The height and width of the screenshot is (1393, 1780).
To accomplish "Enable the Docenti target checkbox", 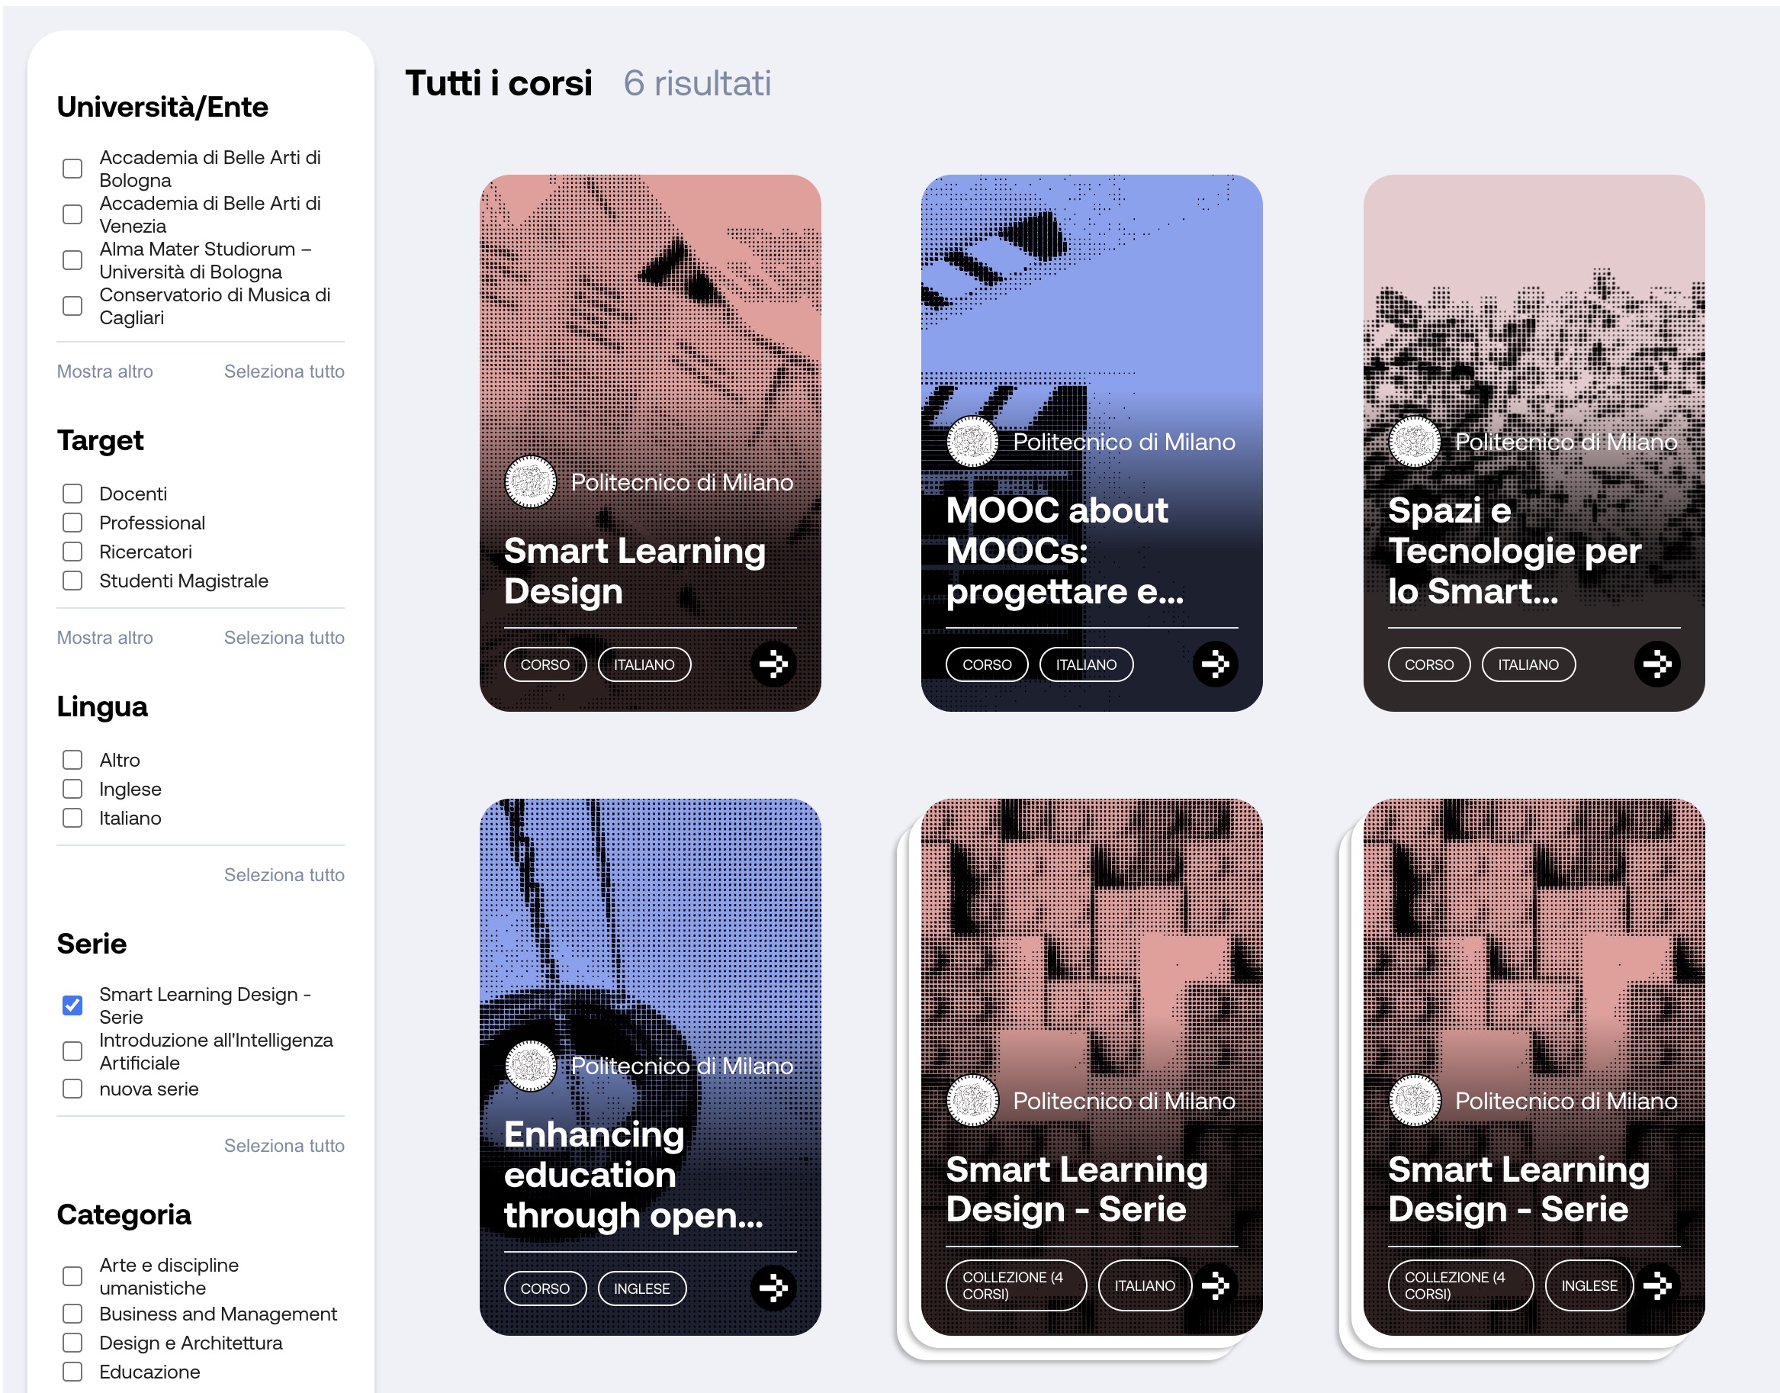I will [x=72, y=494].
